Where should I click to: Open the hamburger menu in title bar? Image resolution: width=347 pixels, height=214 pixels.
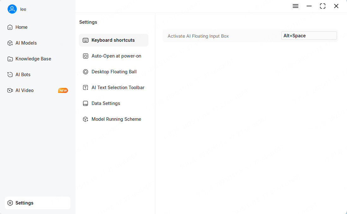[296, 6]
